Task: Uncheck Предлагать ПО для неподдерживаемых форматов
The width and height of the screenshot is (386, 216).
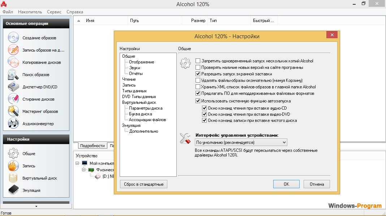Action: pyautogui.click(x=198, y=93)
